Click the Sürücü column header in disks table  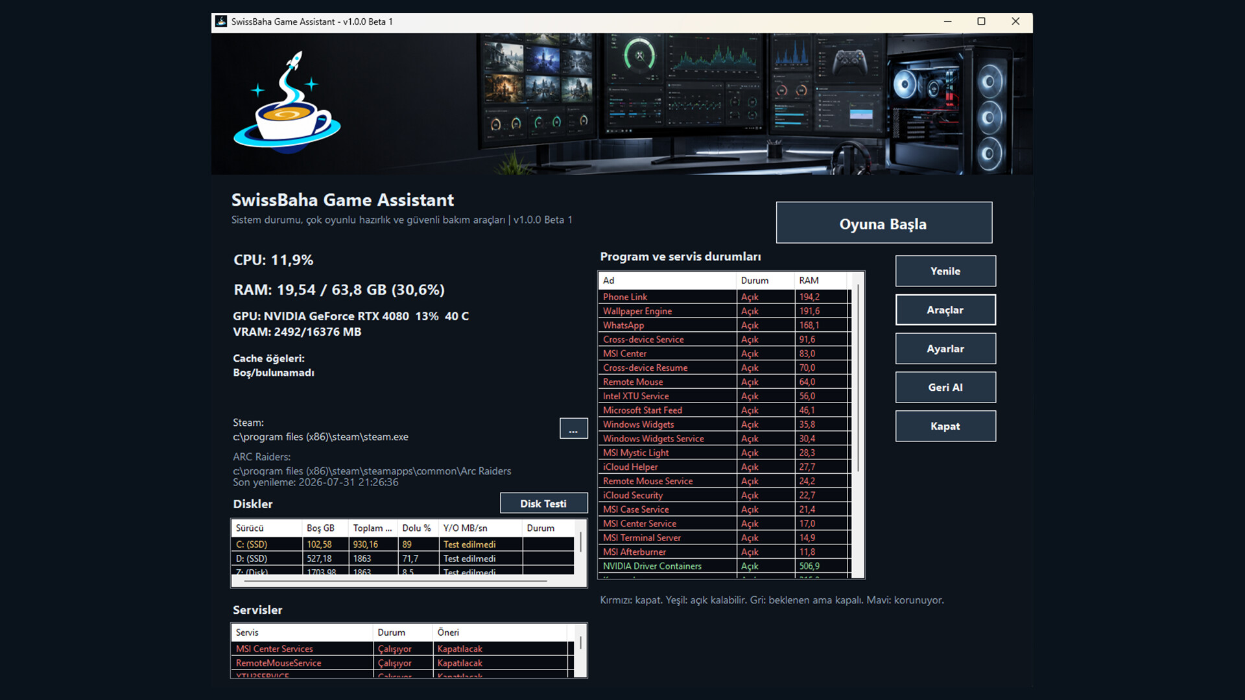(267, 528)
